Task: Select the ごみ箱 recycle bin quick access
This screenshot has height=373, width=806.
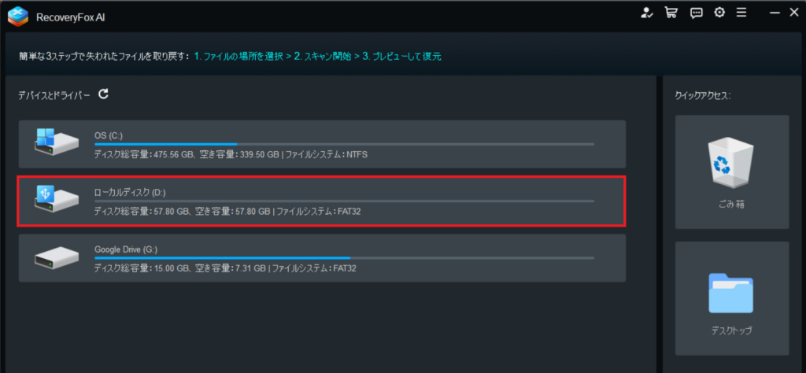Action: 731,172
